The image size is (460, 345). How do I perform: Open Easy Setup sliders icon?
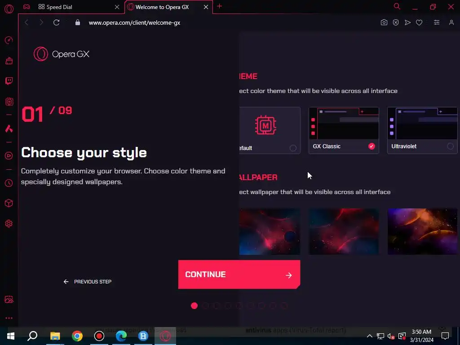[437, 22]
